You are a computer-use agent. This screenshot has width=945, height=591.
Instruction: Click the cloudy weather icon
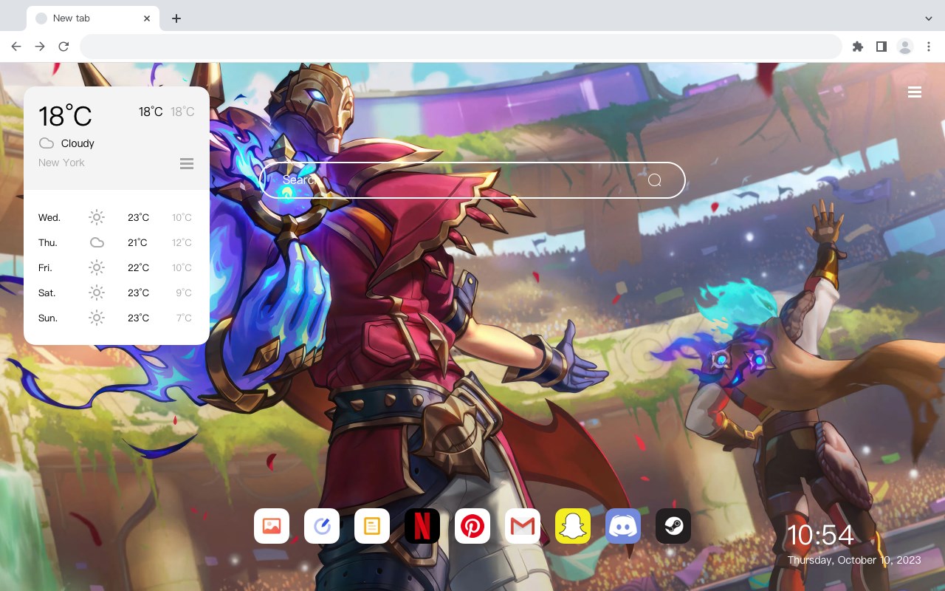[47, 143]
